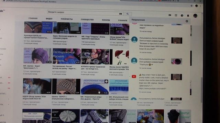Click the page vertical scrollbar
This screenshot has height=123, width=220.
point(202,90)
